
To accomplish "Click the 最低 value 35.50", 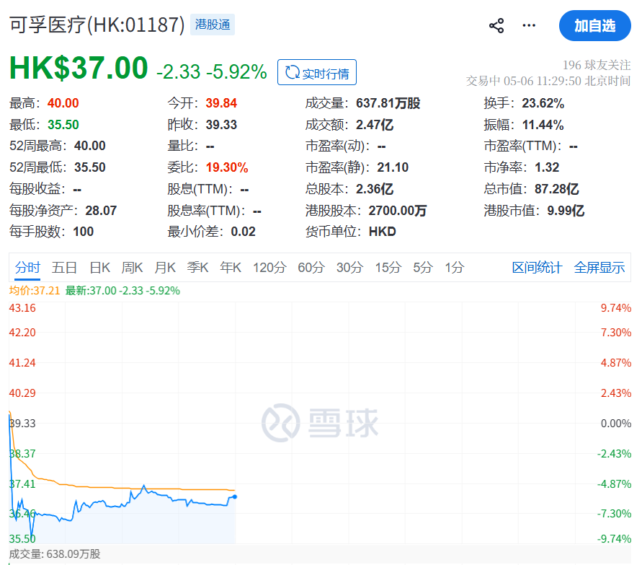I will [63, 124].
